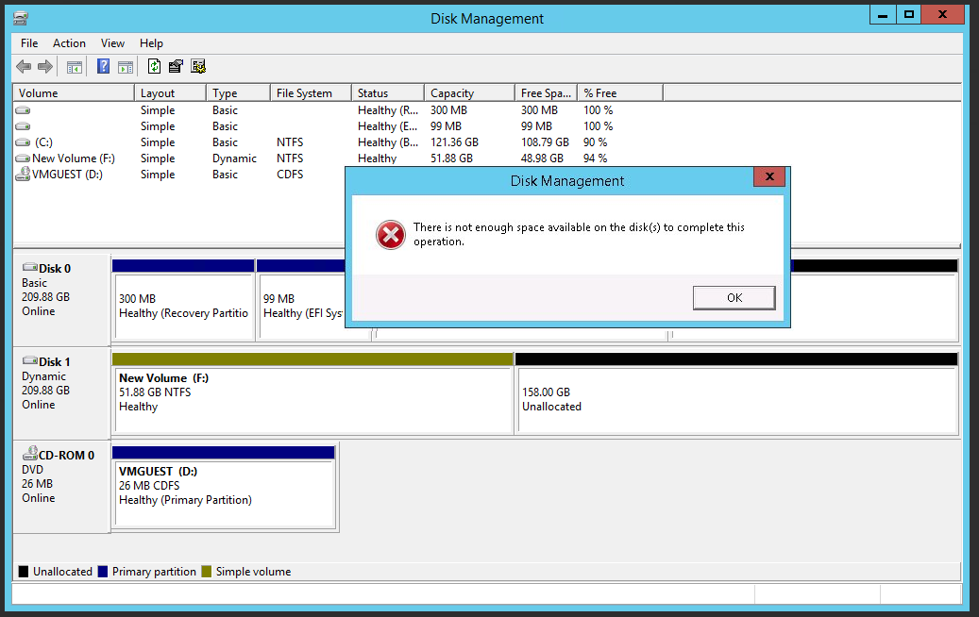This screenshot has width=979, height=617.
Task: Click the "CDFS" file system cell
Action: coord(290,175)
